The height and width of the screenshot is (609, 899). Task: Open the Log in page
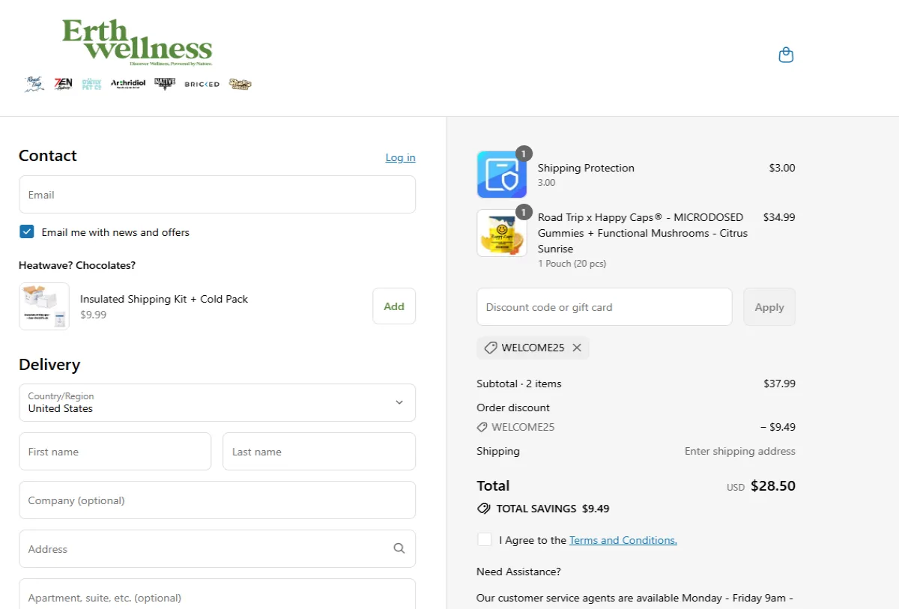pyautogui.click(x=400, y=157)
